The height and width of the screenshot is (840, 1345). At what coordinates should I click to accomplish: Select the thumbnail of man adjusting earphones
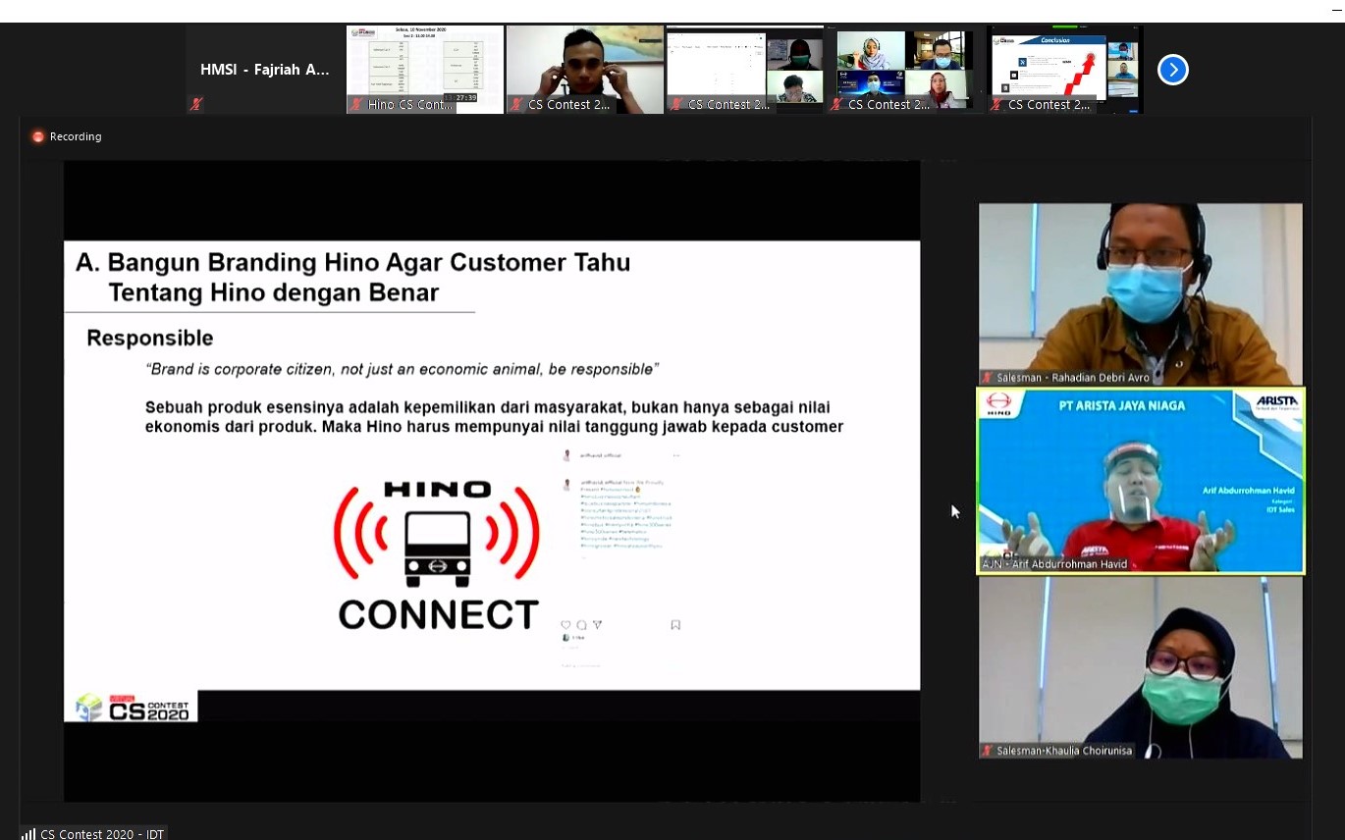click(584, 64)
